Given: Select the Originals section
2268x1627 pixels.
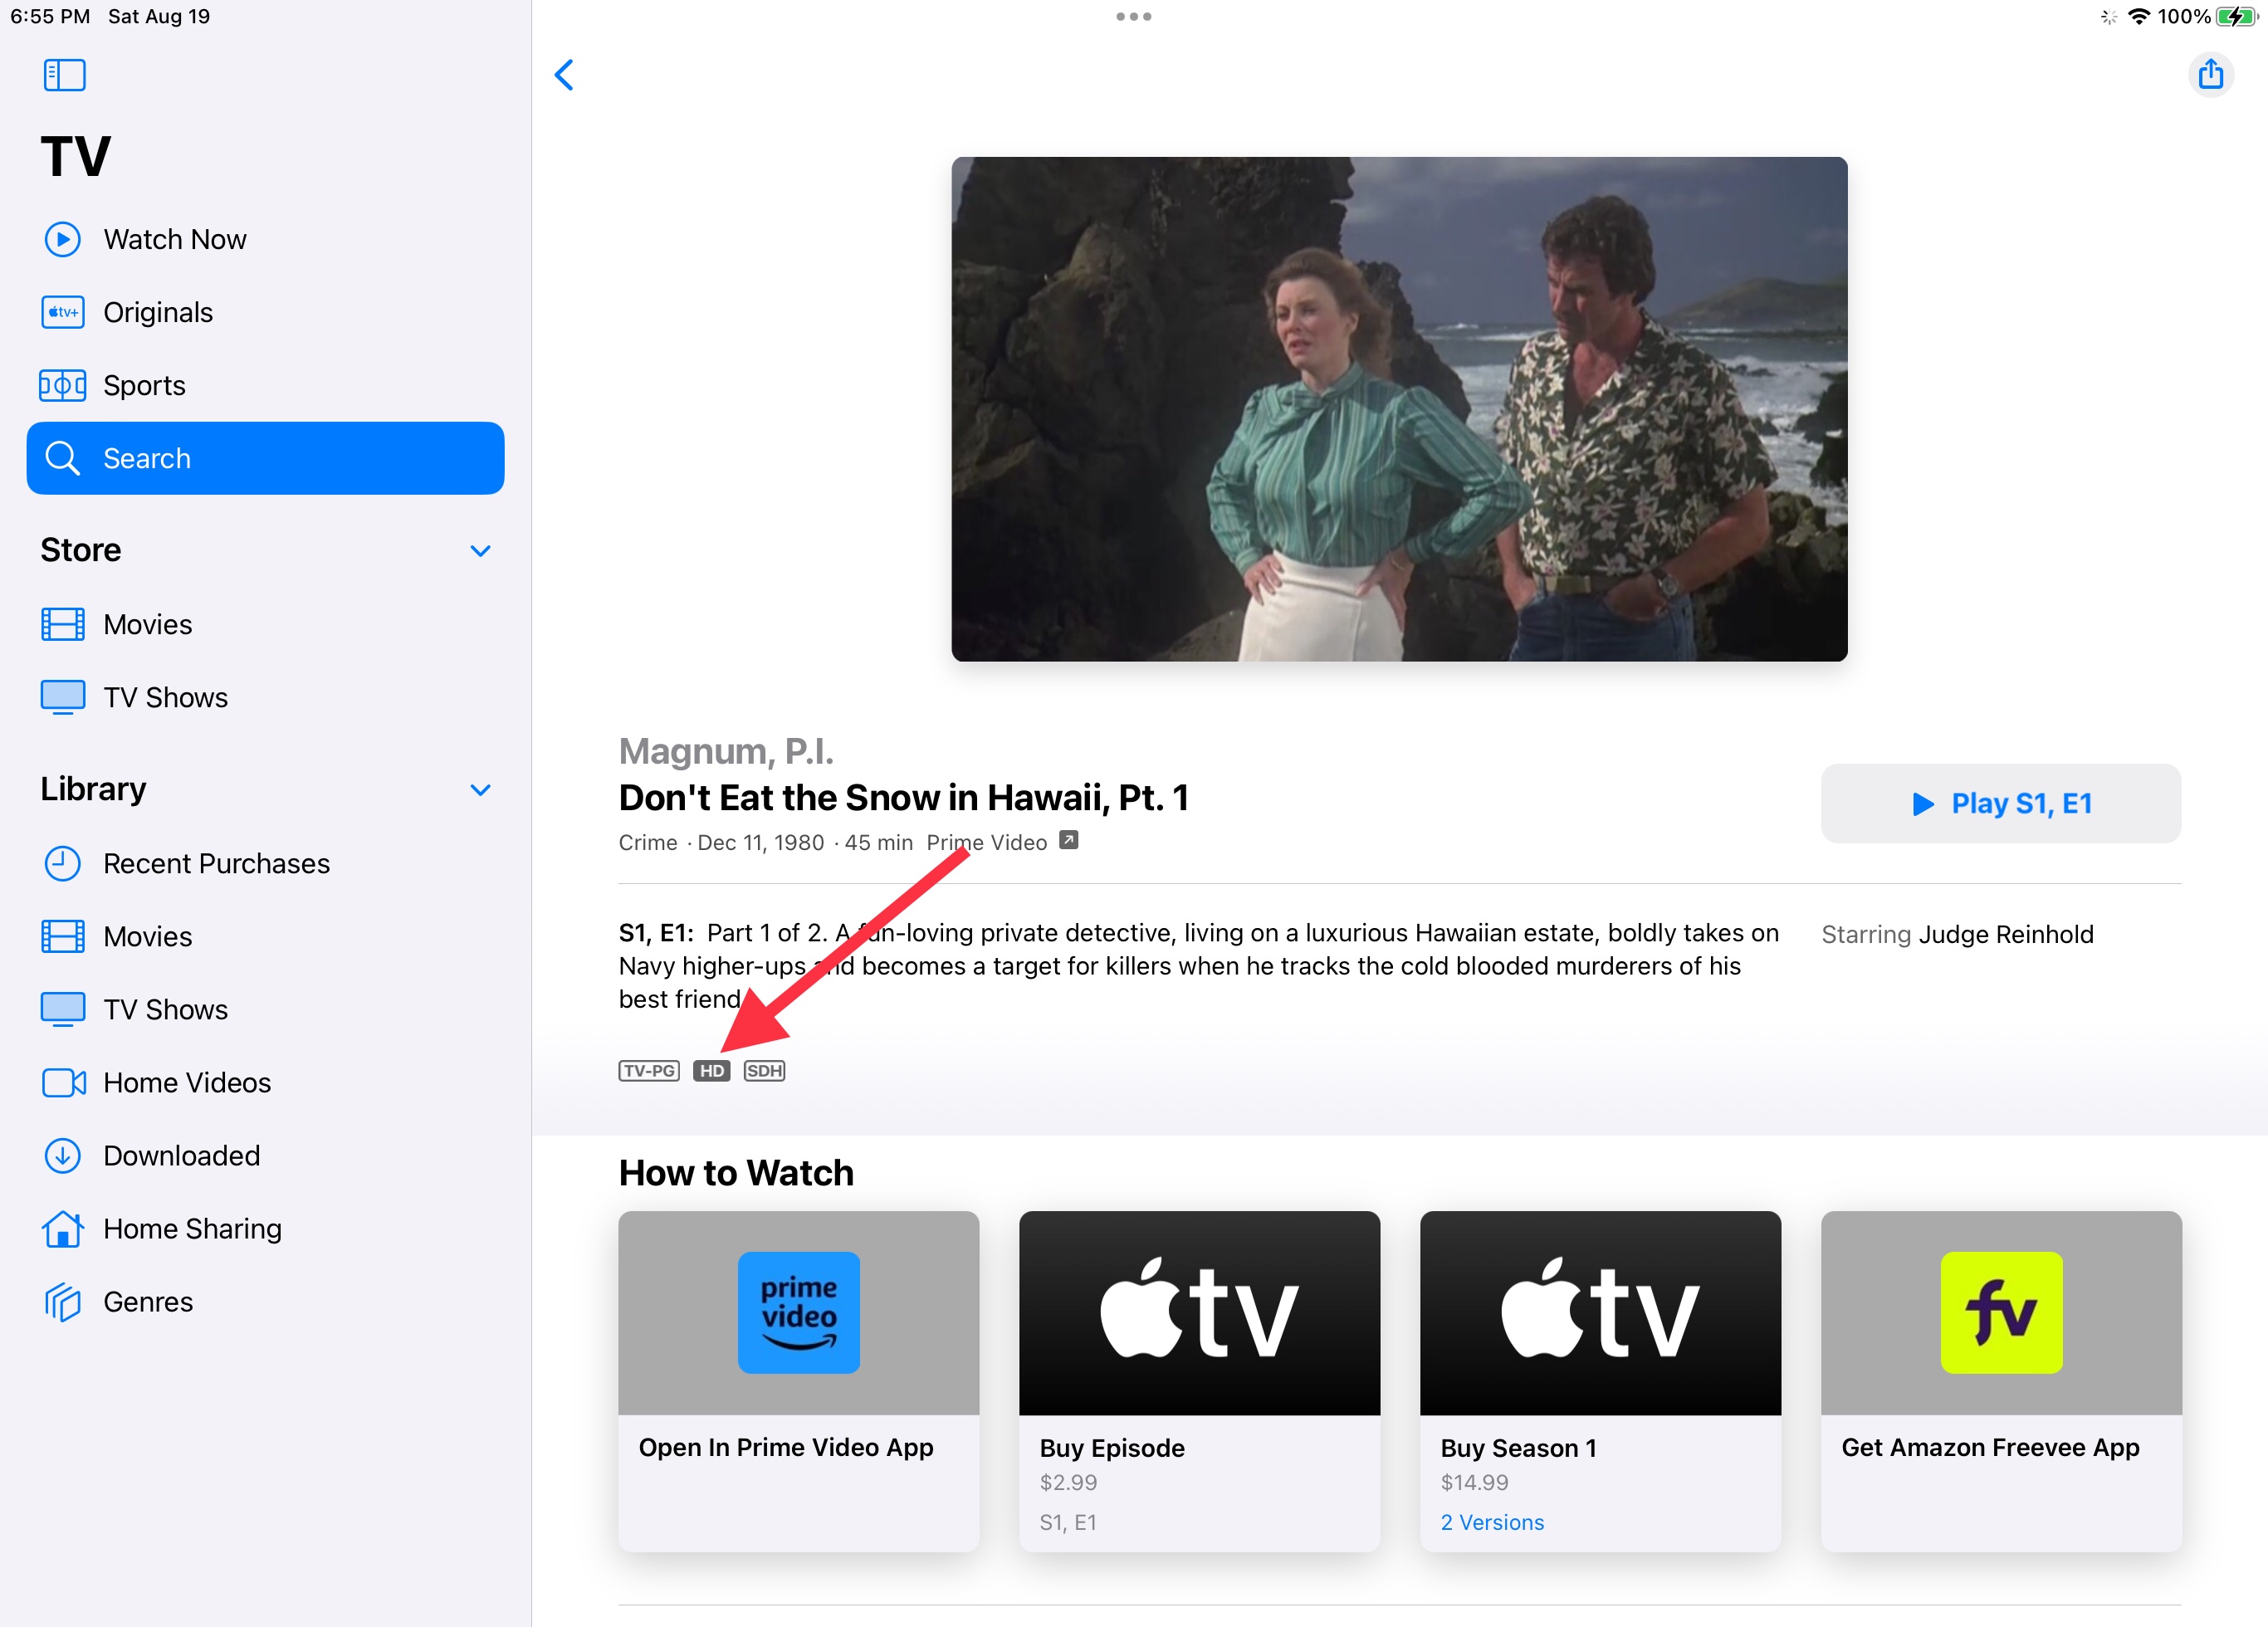Looking at the screenshot, I should [158, 312].
